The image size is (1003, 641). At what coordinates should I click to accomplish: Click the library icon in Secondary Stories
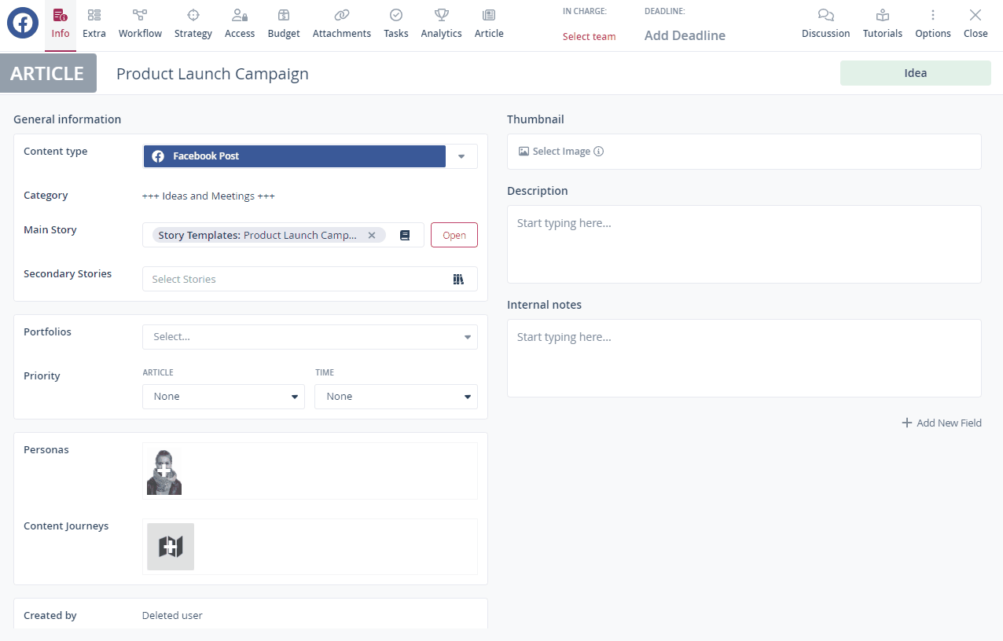458,279
